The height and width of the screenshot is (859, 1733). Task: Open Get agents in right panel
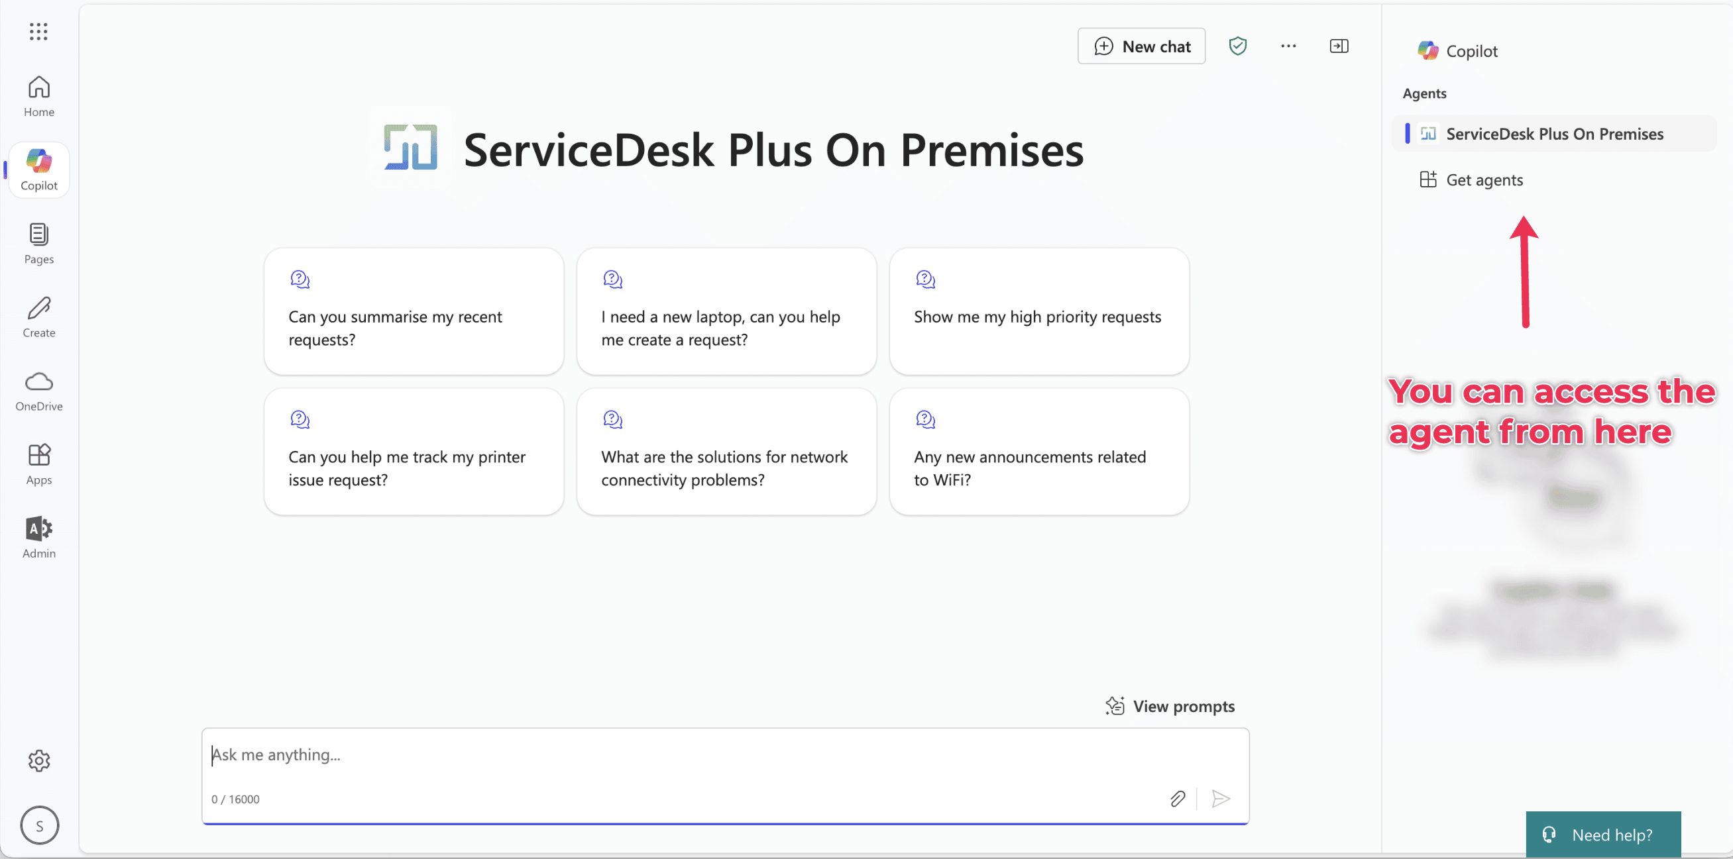1471,180
